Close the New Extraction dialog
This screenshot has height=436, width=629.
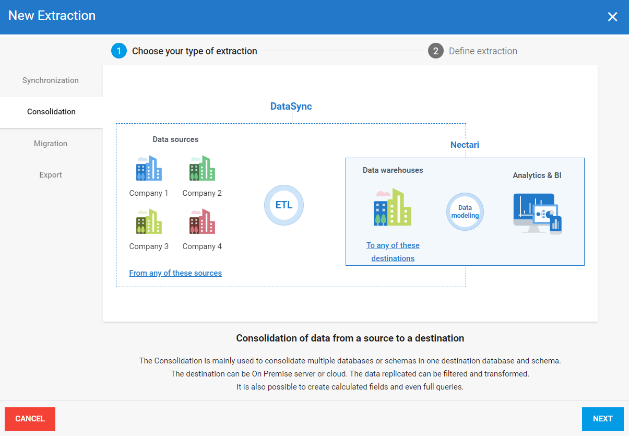click(x=612, y=17)
